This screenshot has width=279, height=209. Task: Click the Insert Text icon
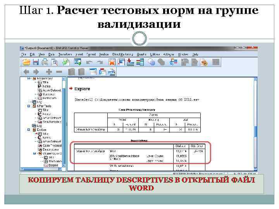[x=112, y=72]
